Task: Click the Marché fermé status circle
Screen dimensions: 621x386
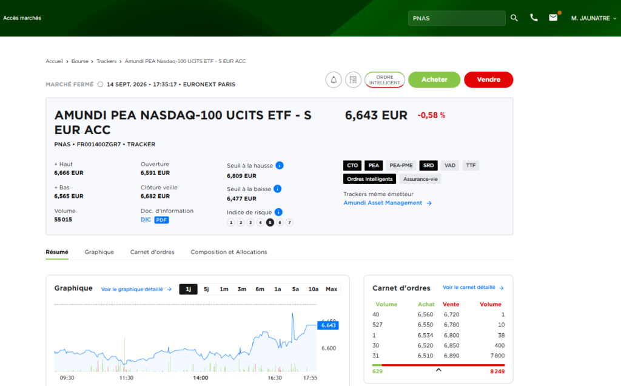Action: click(100, 84)
